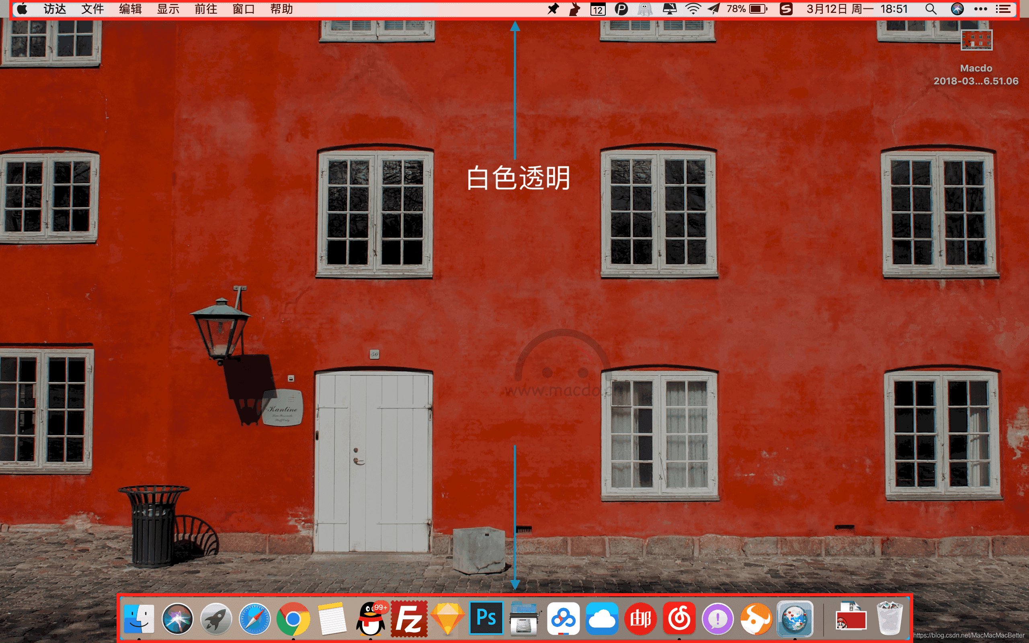Click the Spotlight search magnifier
Image resolution: width=1029 pixels, height=643 pixels.
pyautogui.click(x=931, y=9)
